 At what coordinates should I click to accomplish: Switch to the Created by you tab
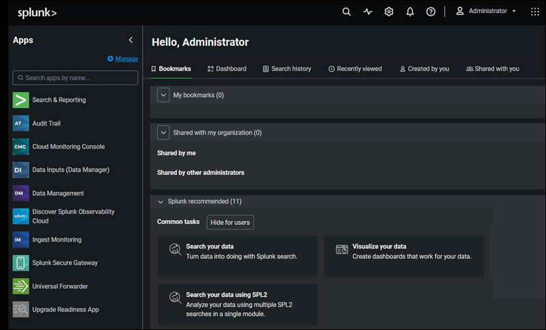(424, 69)
